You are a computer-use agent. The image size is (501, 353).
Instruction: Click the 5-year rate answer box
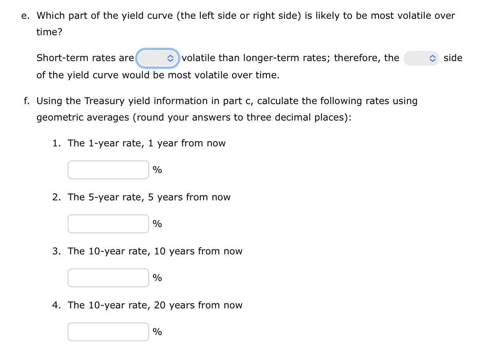tap(108, 223)
